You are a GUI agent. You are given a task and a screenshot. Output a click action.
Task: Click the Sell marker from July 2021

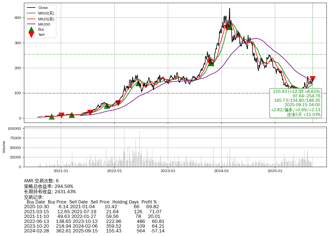(x=90, y=113)
